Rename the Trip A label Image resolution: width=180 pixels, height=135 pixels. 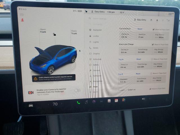coord(121,59)
